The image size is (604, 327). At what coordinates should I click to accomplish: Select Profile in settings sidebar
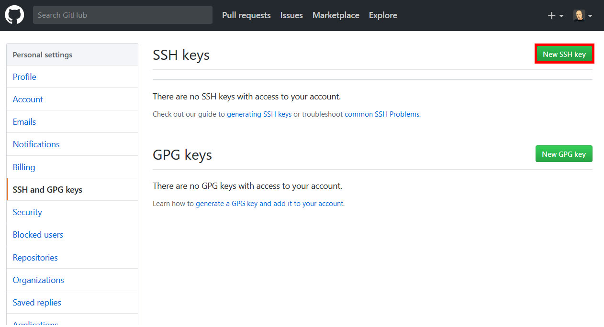point(72,77)
